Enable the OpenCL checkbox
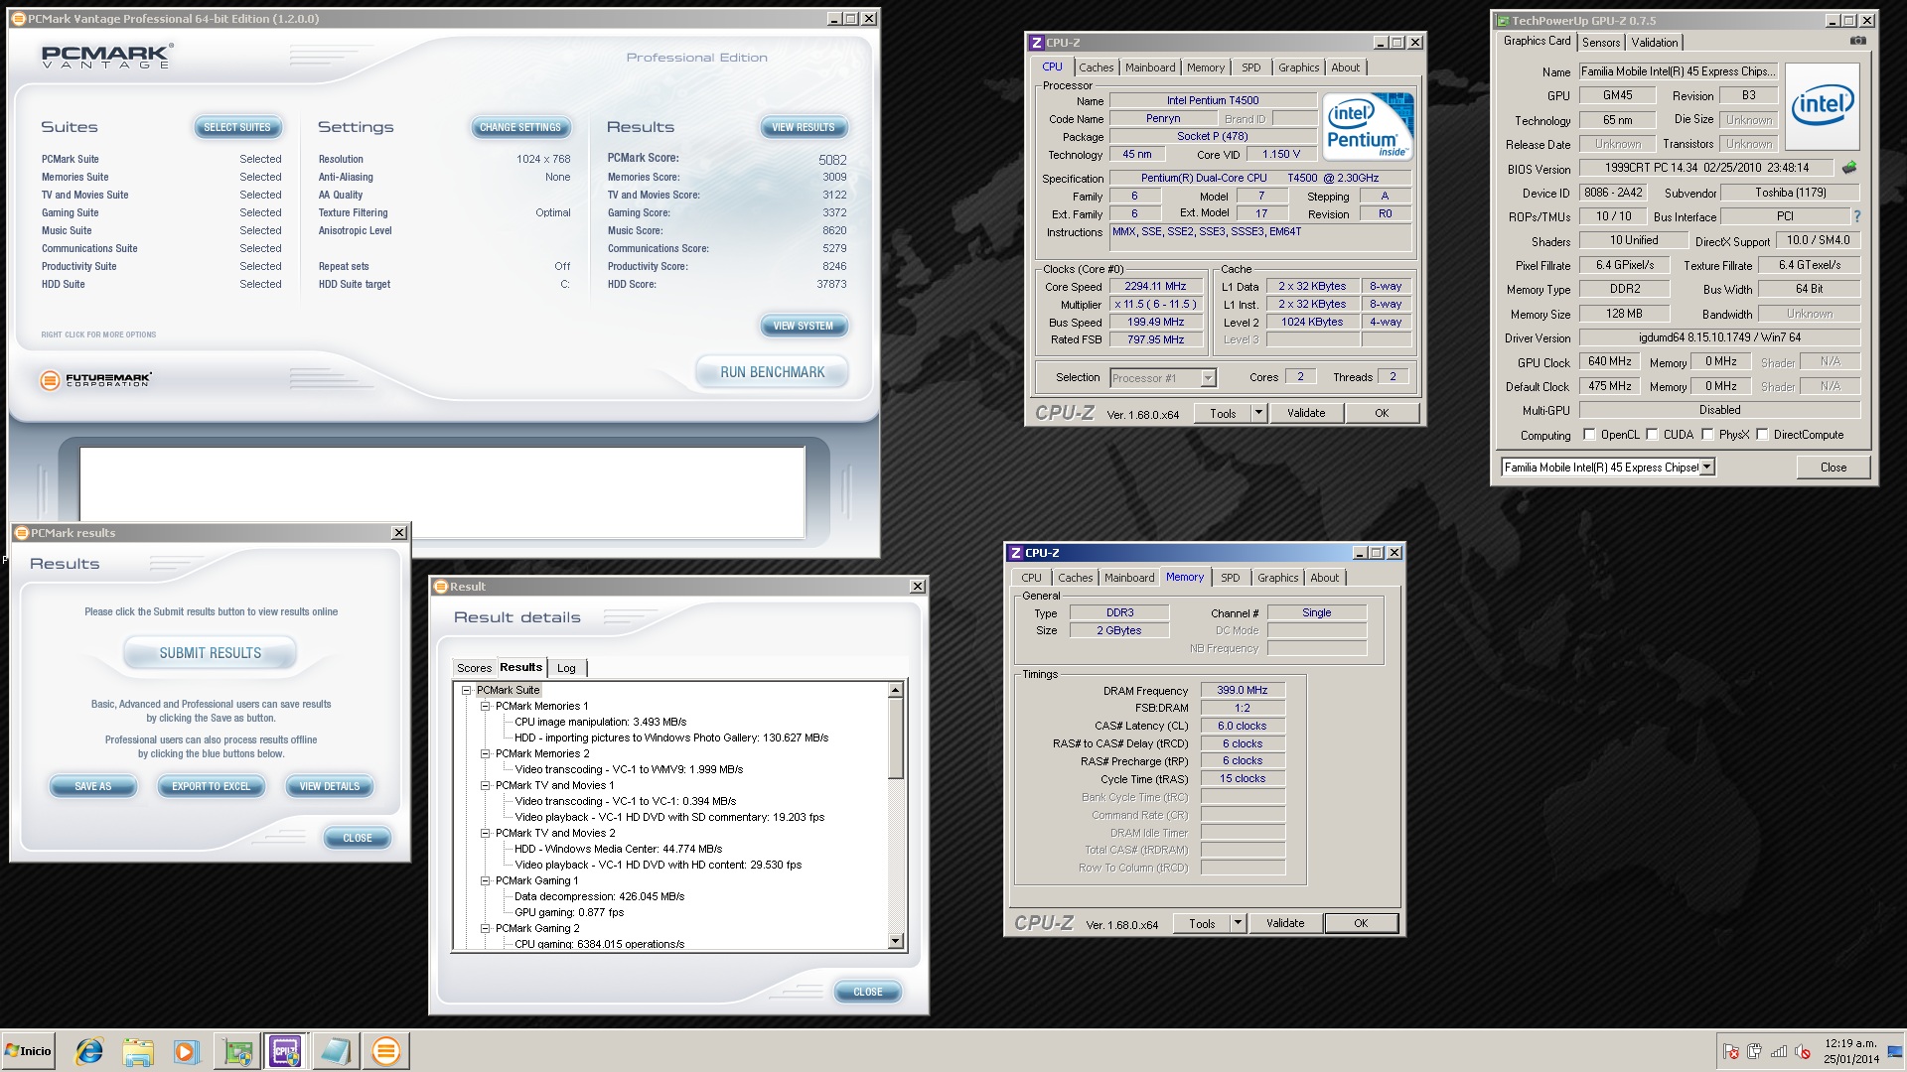The height and width of the screenshot is (1072, 1907). tap(1589, 435)
